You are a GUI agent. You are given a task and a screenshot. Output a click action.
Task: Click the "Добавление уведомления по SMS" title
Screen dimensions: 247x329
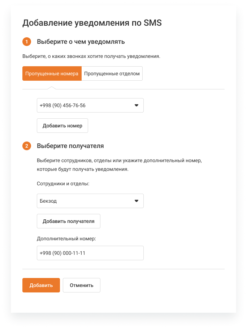point(92,23)
